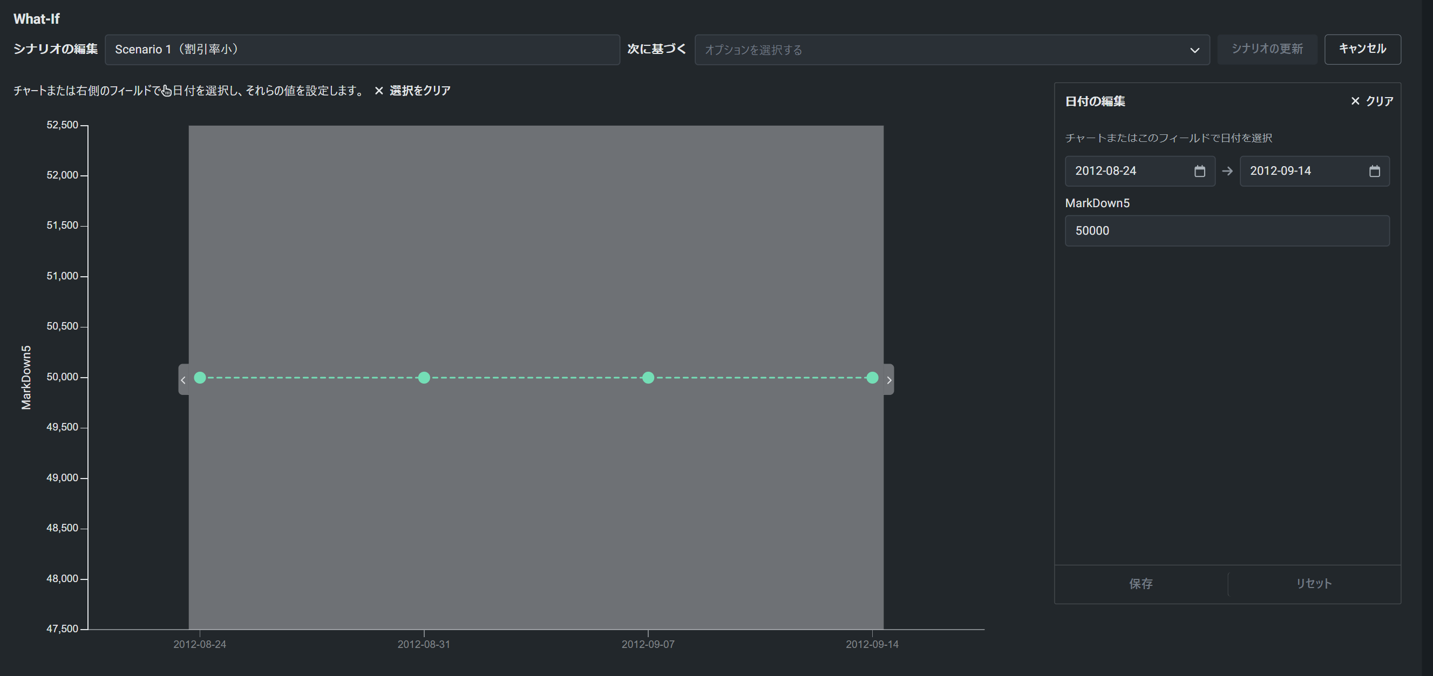Click the scenario name input field
This screenshot has width=1433, height=676.
(x=362, y=50)
